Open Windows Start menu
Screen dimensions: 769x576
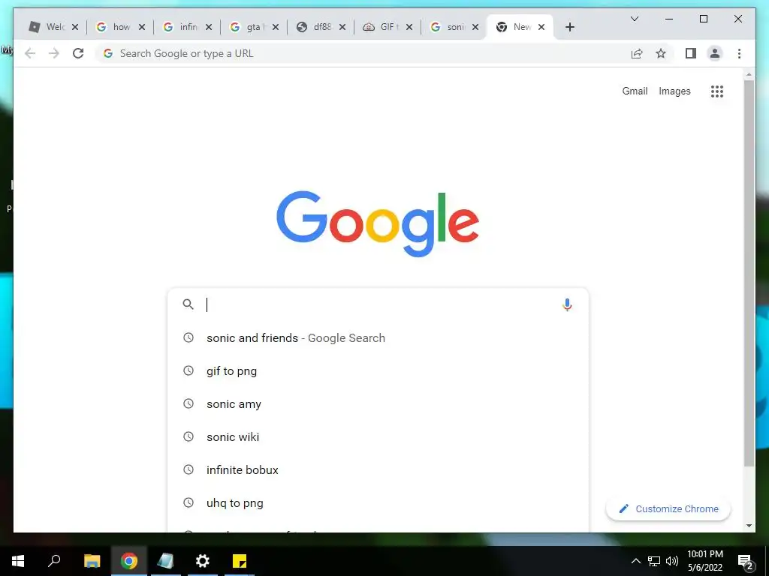[x=18, y=561]
